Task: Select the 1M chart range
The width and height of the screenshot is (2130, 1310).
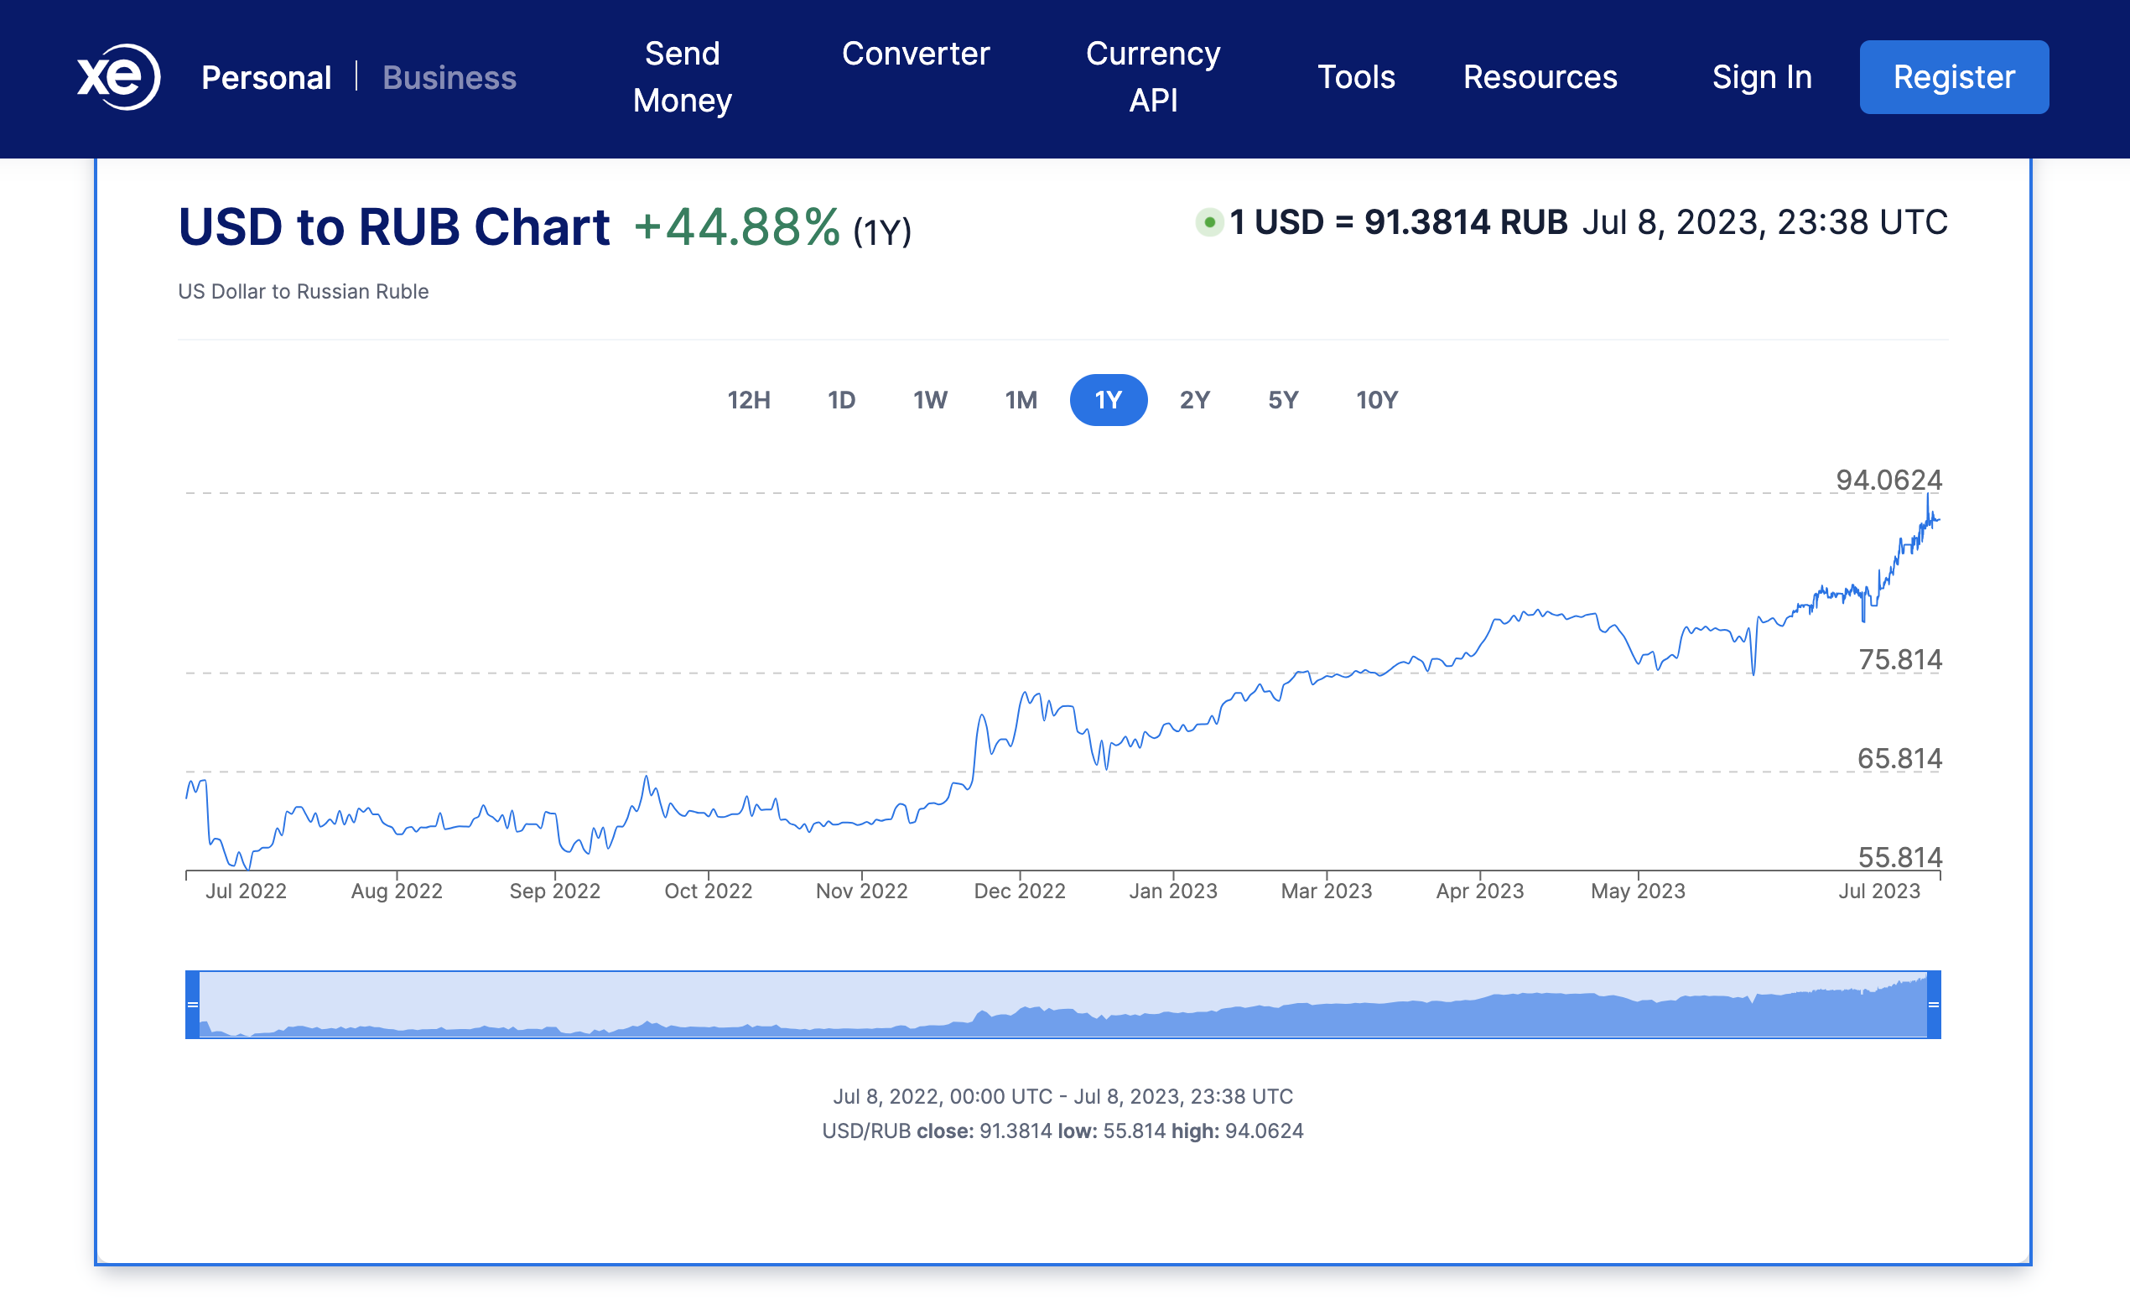Action: [x=1021, y=400]
